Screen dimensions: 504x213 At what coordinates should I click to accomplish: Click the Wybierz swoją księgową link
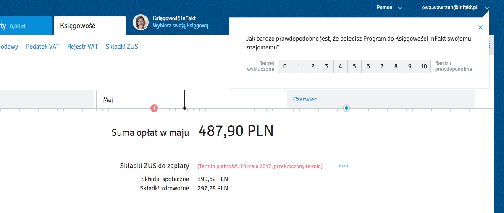click(x=181, y=26)
